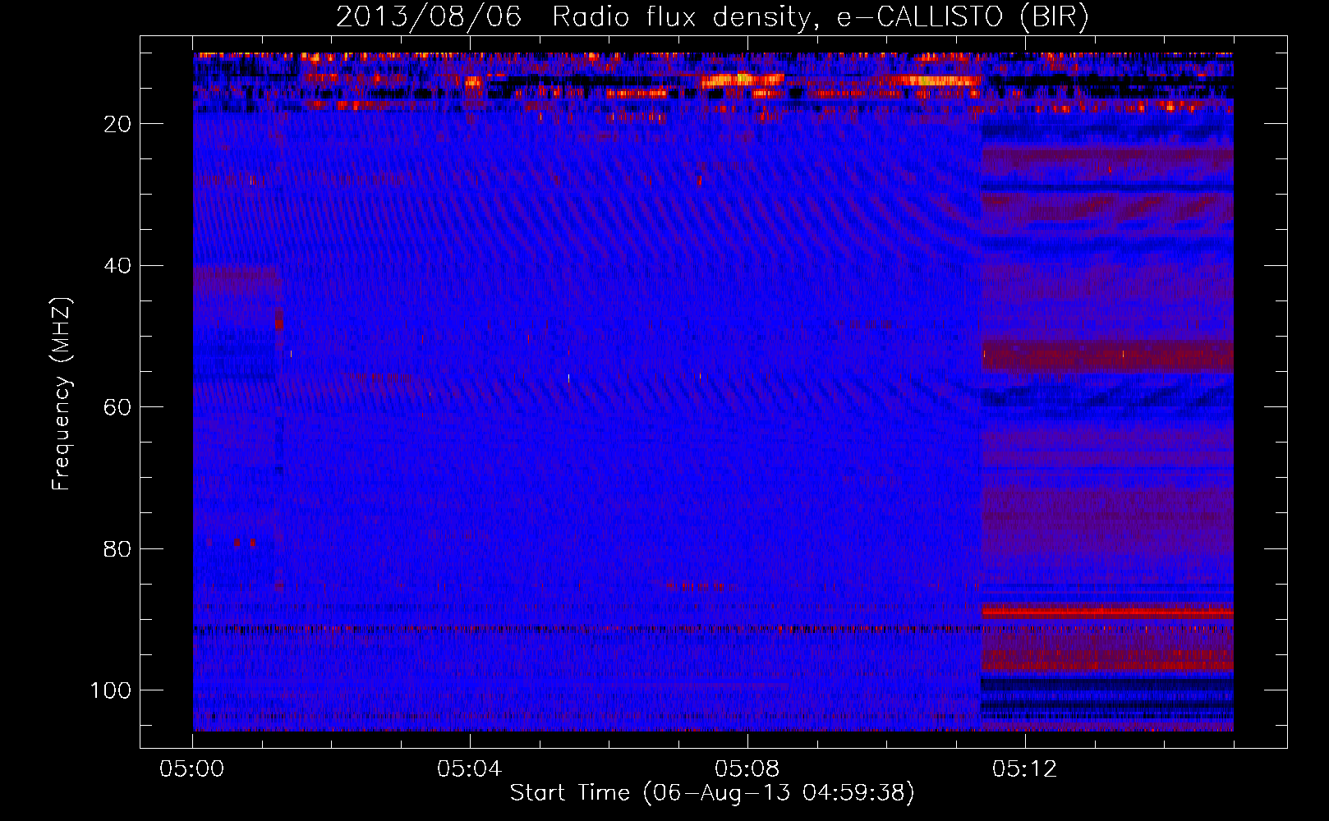1329x821 pixels.
Task: Click the 80 frequency tick label
Action: tap(118, 548)
